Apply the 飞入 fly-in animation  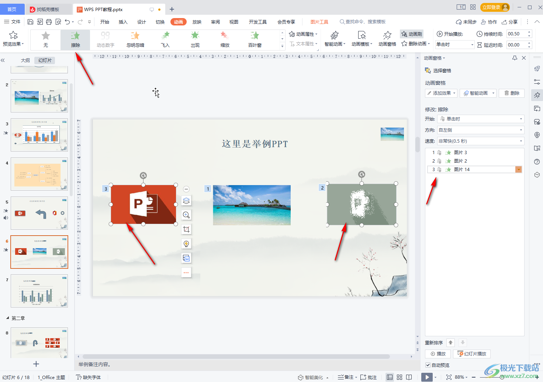point(165,40)
